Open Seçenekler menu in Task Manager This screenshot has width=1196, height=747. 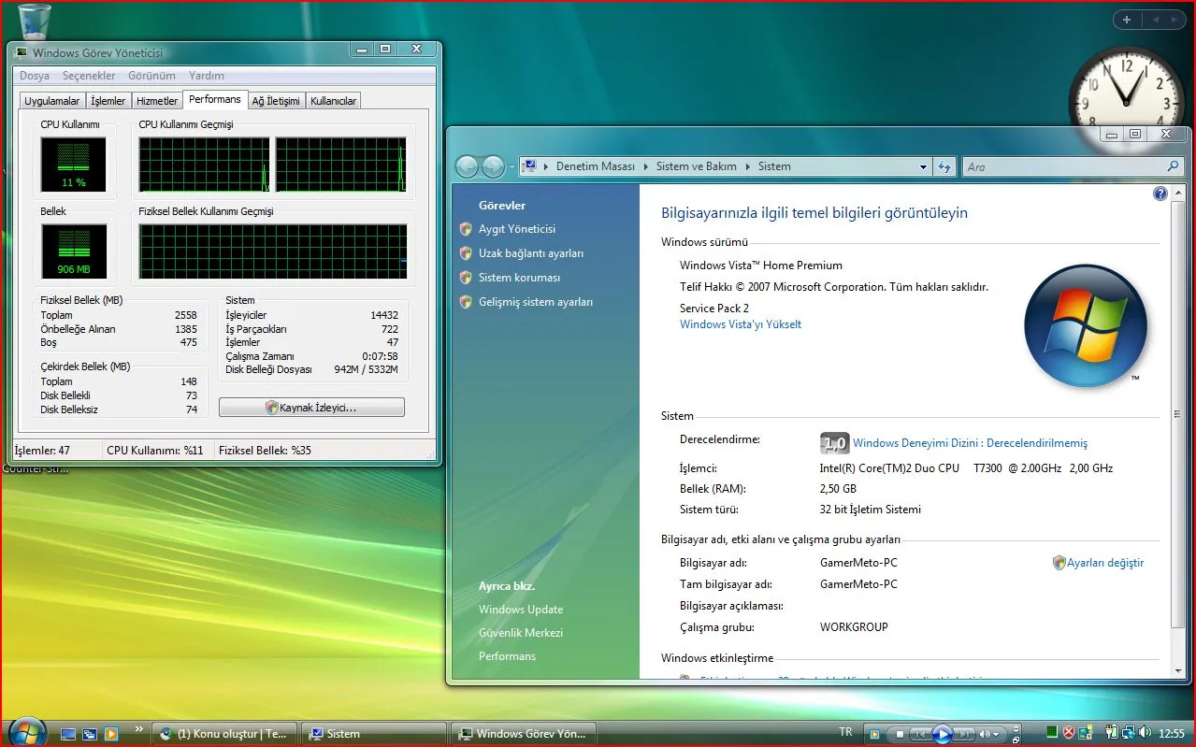point(89,76)
